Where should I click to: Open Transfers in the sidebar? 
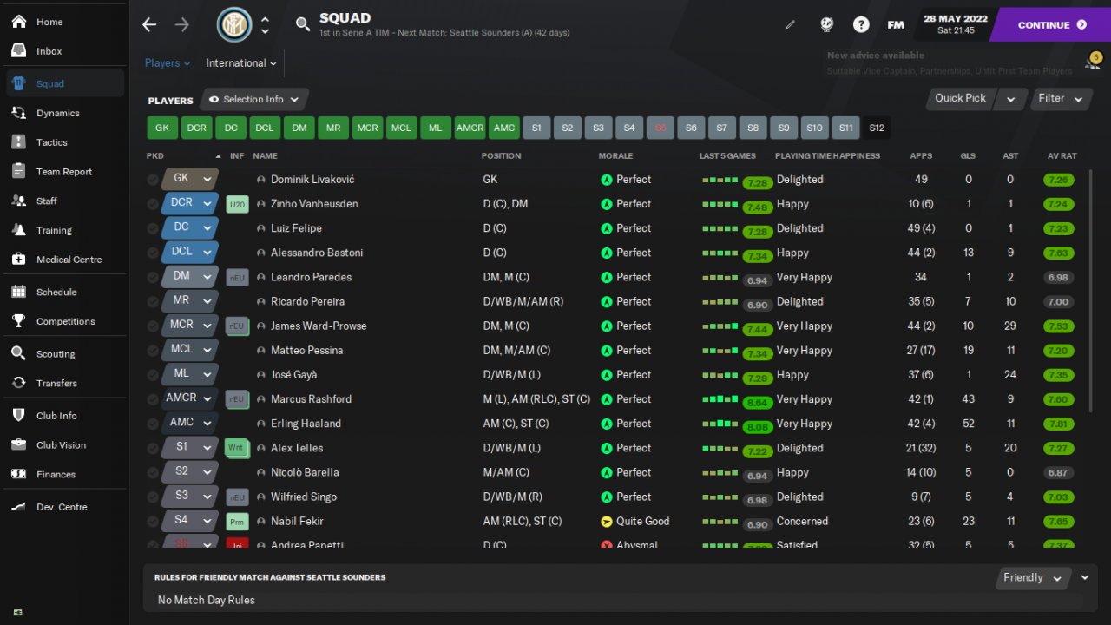pos(65,383)
